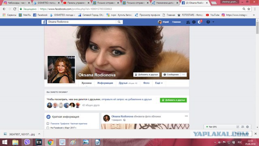Viewport: 259px width, 146px height.
Task: Open YouTube bookmark
Action: [x=213, y=15]
